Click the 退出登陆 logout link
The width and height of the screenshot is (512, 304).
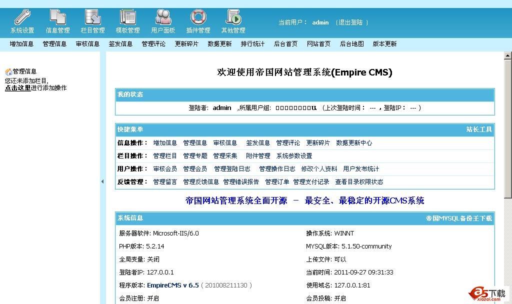[x=350, y=22]
